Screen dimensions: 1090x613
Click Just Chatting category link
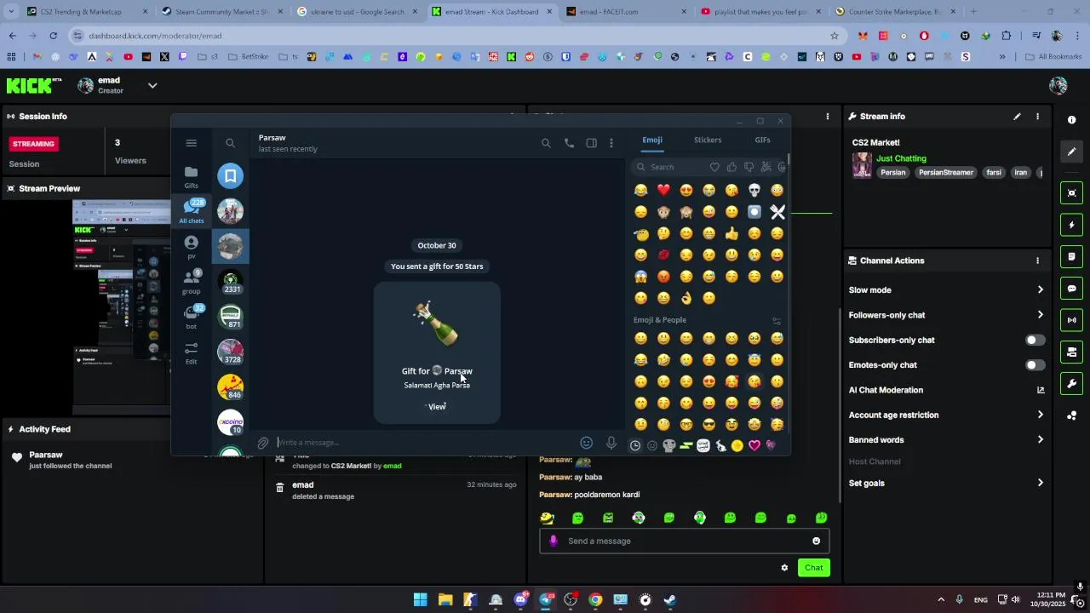pyautogui.click(x=901, y=158)
